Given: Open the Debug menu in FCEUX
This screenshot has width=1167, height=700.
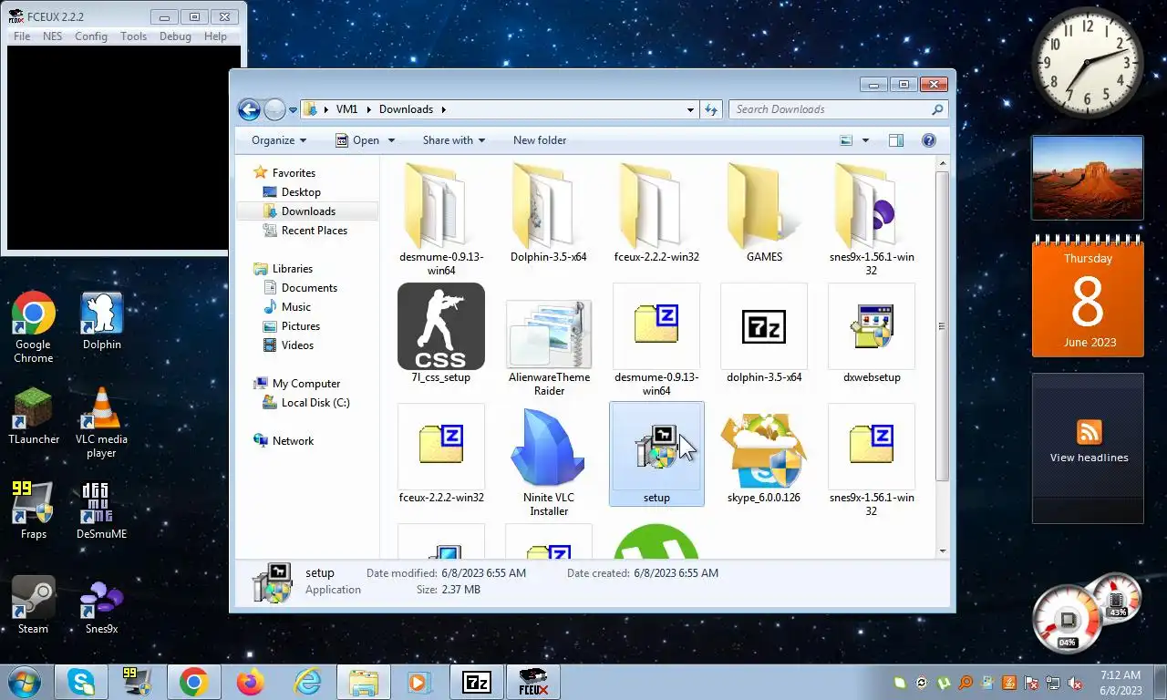Looking at the screenshot, I should pos(175,36).
